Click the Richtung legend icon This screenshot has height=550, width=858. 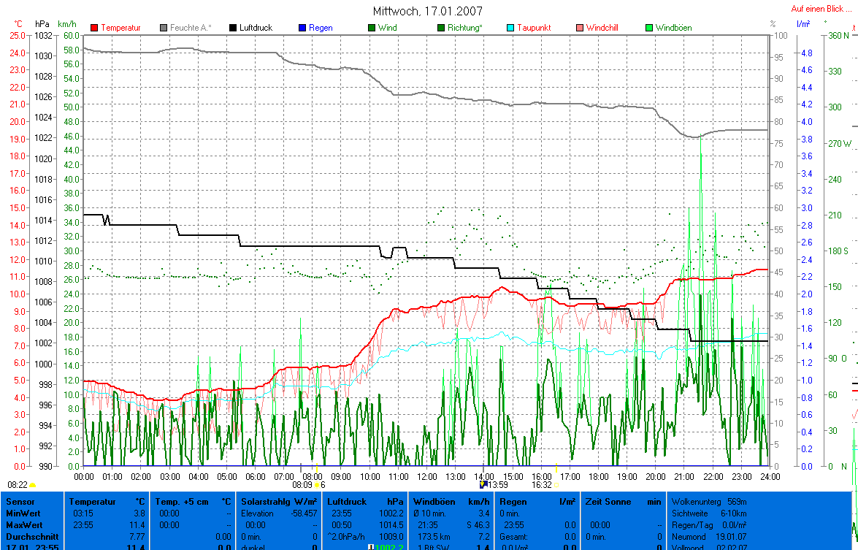click(442, 28)
